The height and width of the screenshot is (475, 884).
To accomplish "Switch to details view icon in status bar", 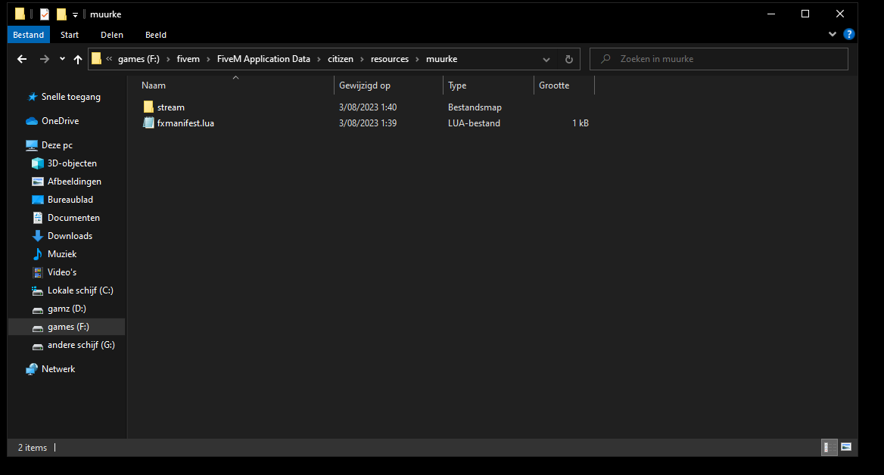I will point(828,447).
